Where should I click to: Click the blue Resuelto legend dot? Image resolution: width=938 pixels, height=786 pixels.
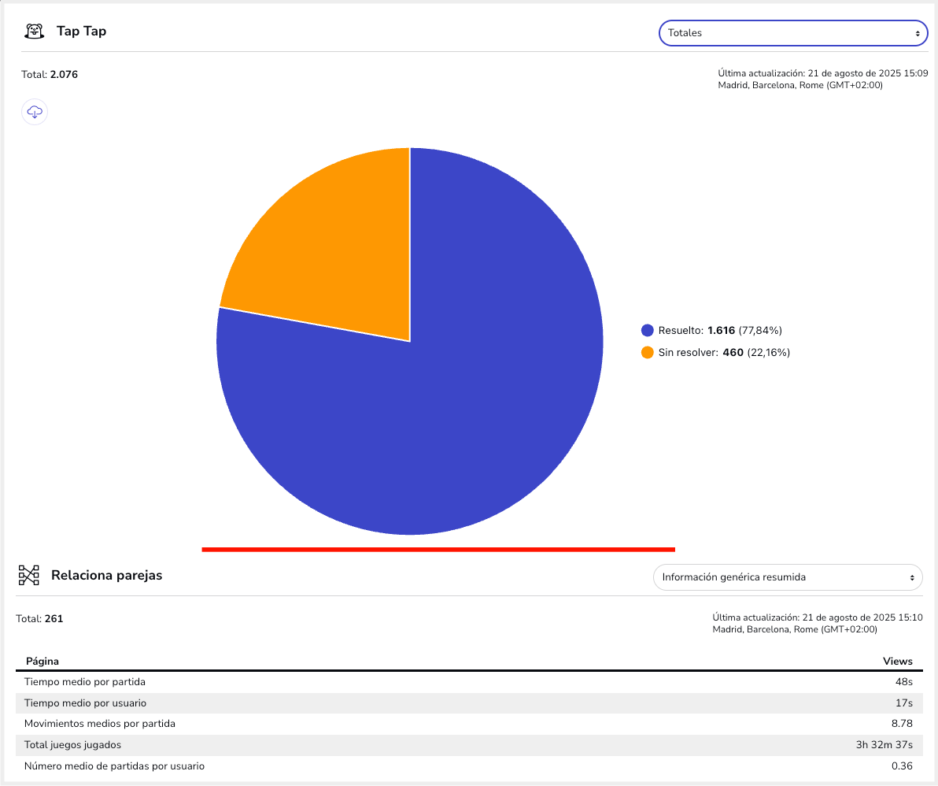pyautogui.click(x=648, y=331)
